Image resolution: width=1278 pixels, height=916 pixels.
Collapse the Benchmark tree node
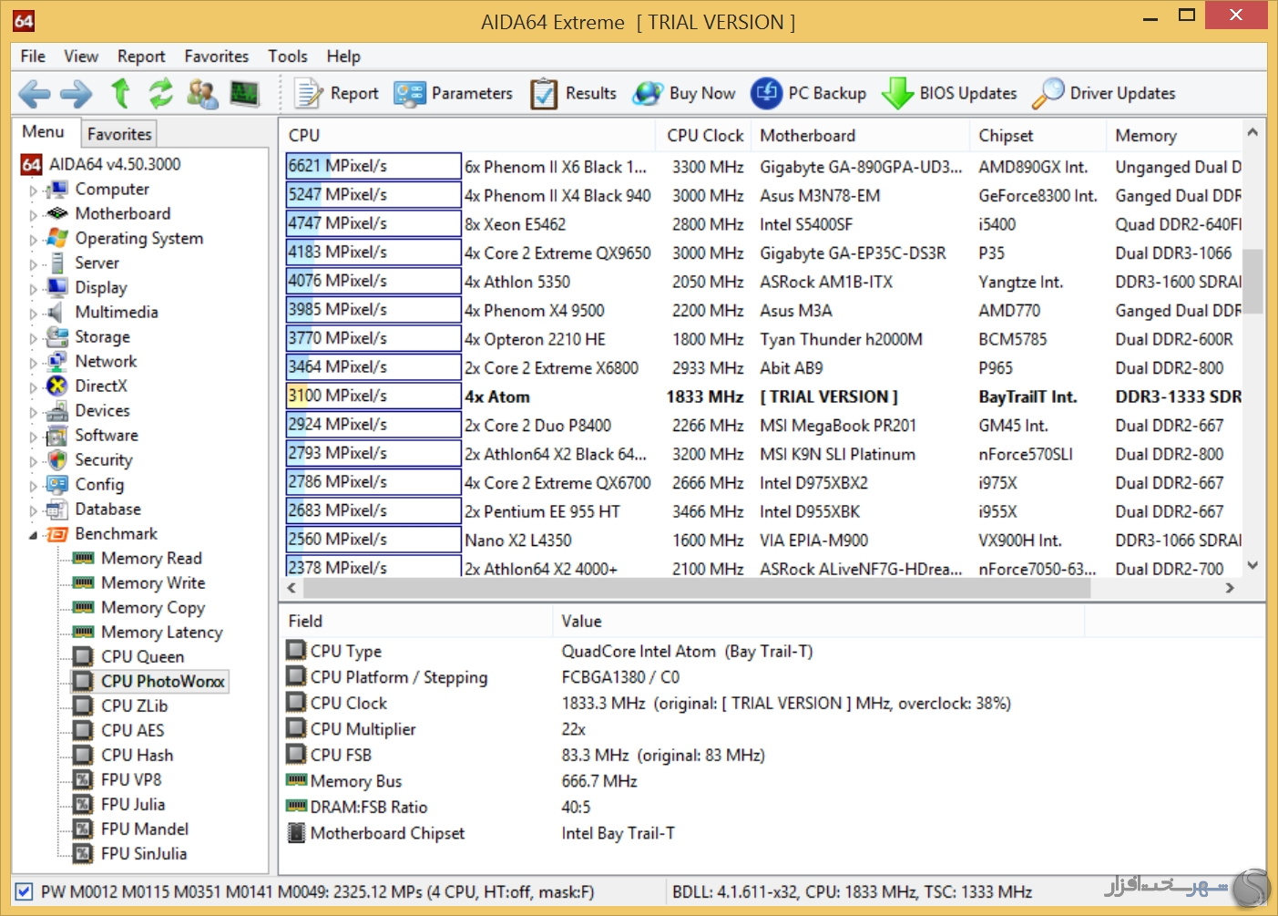tap(34, 535)
